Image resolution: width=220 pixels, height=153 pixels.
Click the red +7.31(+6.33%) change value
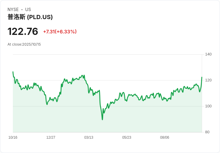pos(60,32)
